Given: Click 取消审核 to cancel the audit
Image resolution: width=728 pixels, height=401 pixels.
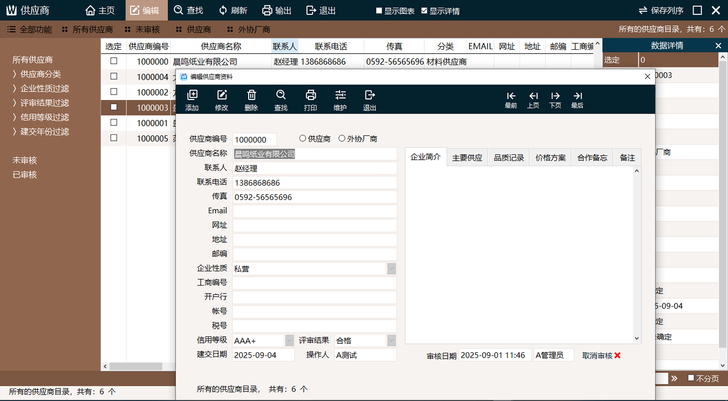Looking at the screenshot, I should tap(601, 356).
